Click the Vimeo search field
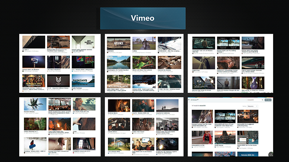Viewport: 289px width, 162px height. [x=254, y=100]
